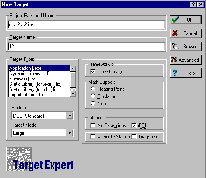
Task: Open the Browse file dialog
Action: coord(186,47)
